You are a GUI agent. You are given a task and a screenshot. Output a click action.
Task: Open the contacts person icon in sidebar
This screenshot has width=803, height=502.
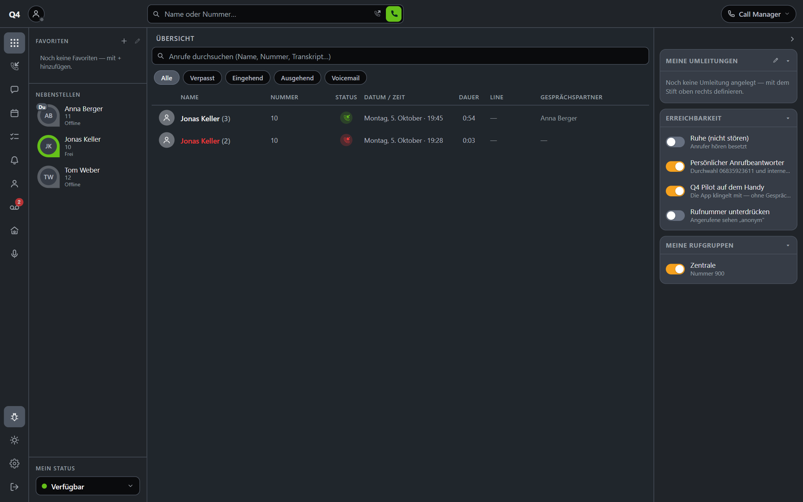[14, 184]
